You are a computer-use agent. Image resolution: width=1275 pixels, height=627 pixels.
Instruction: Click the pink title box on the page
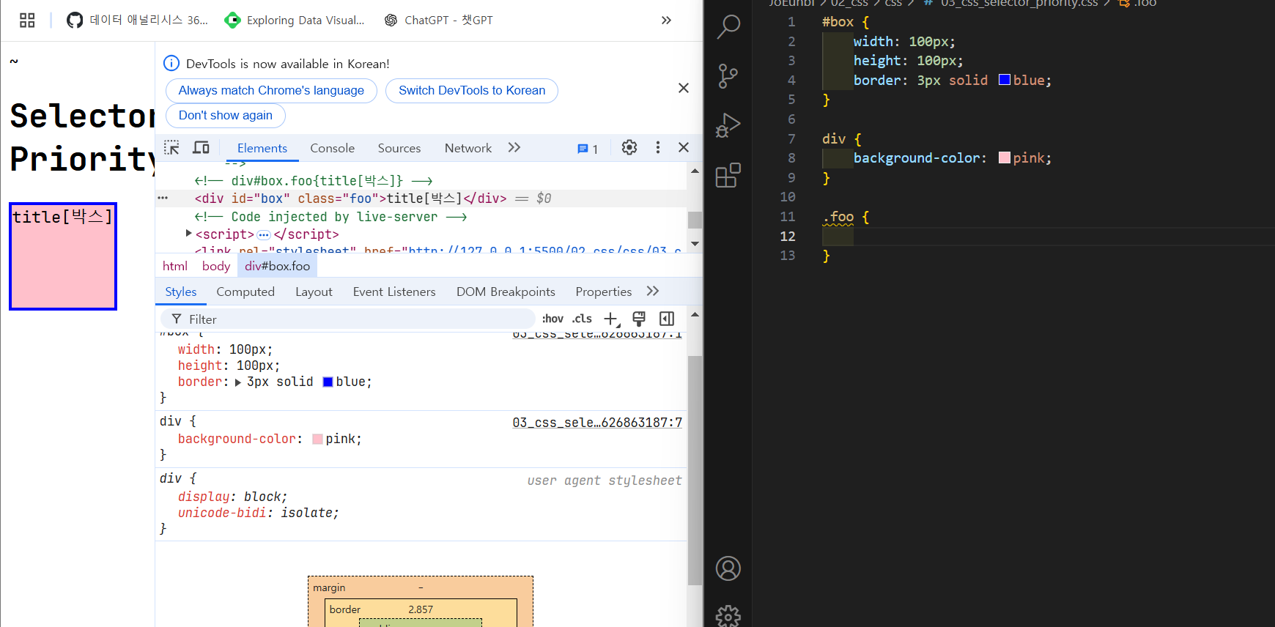(63, 256)
